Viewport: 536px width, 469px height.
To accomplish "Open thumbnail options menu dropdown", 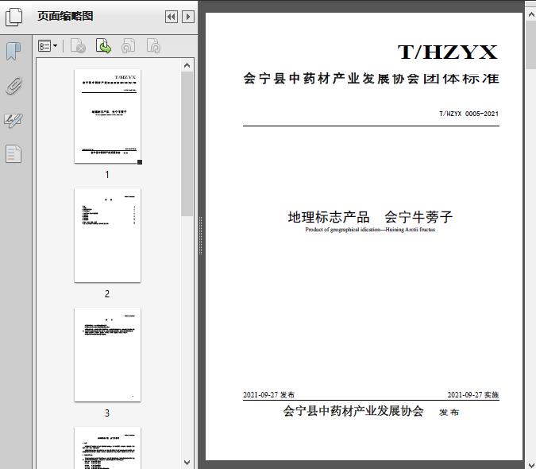I will click(48, 46).
